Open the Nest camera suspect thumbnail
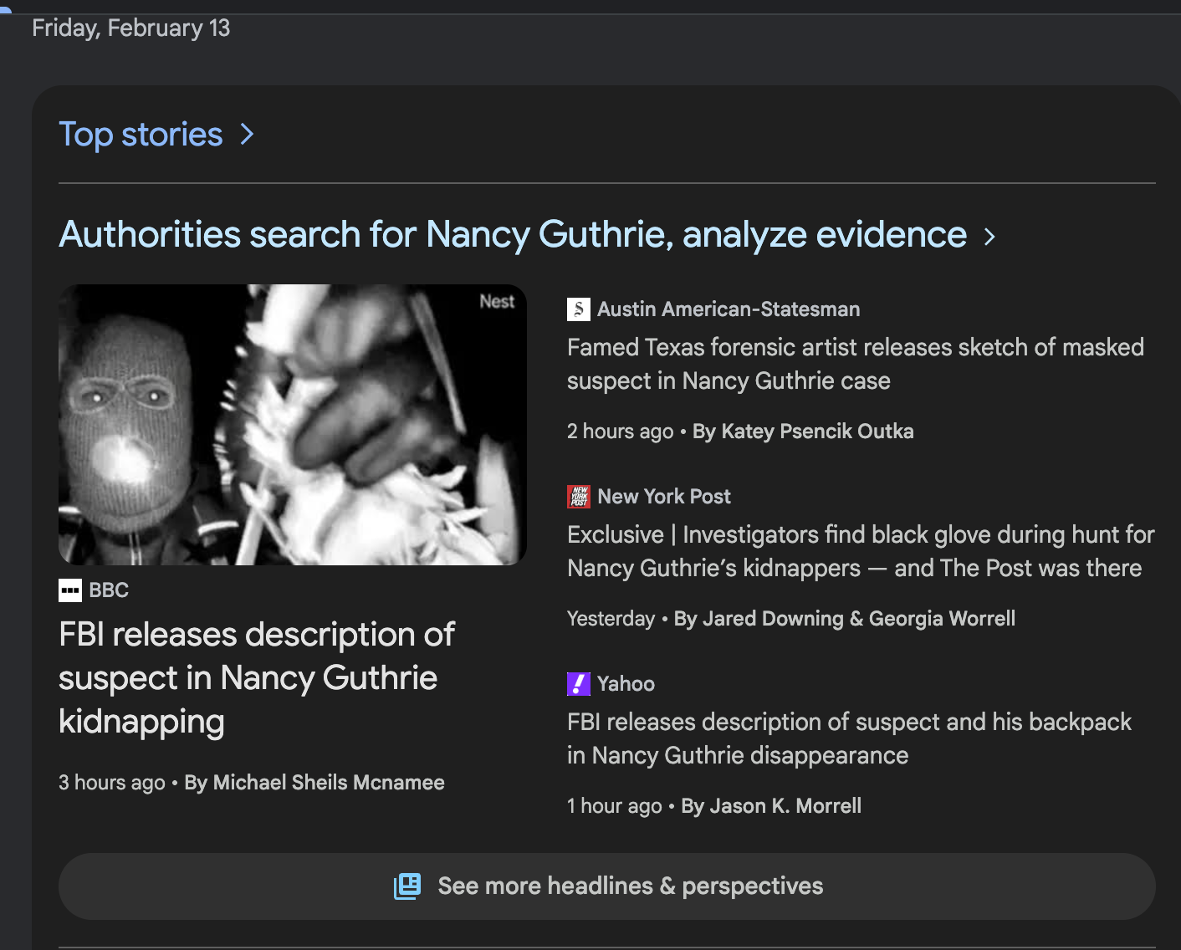This screenshot has width=1181, height=950. pyautogui.click(x=292, y=425)
